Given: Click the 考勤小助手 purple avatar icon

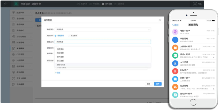Looking at the screenshot, I should pyautogui.click(x=175, y=32).
